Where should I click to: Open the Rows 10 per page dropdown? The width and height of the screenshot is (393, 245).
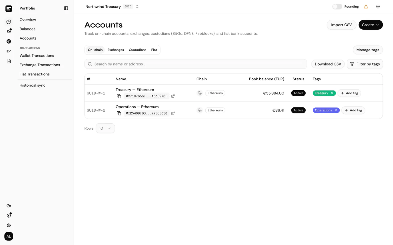tap(105, 128)
